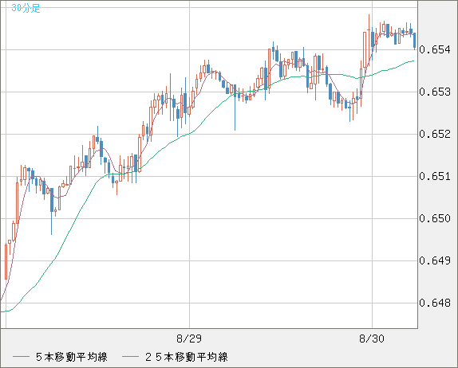Click the 25本移動平均線 legend text
The width and height of the screenshot is (458, 368).
click(x=187, y=357)
